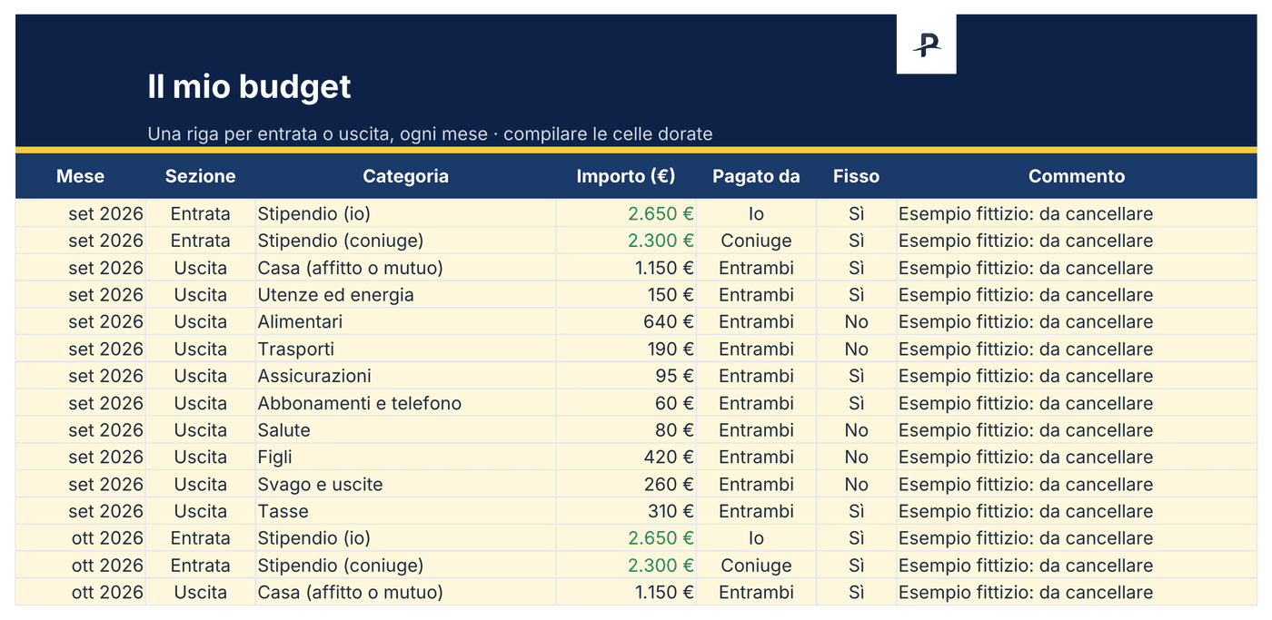The image size is (1272, 620).
Task: Select the Alimentari category cell
Action: pyautogui.click(x=405, y=322)
